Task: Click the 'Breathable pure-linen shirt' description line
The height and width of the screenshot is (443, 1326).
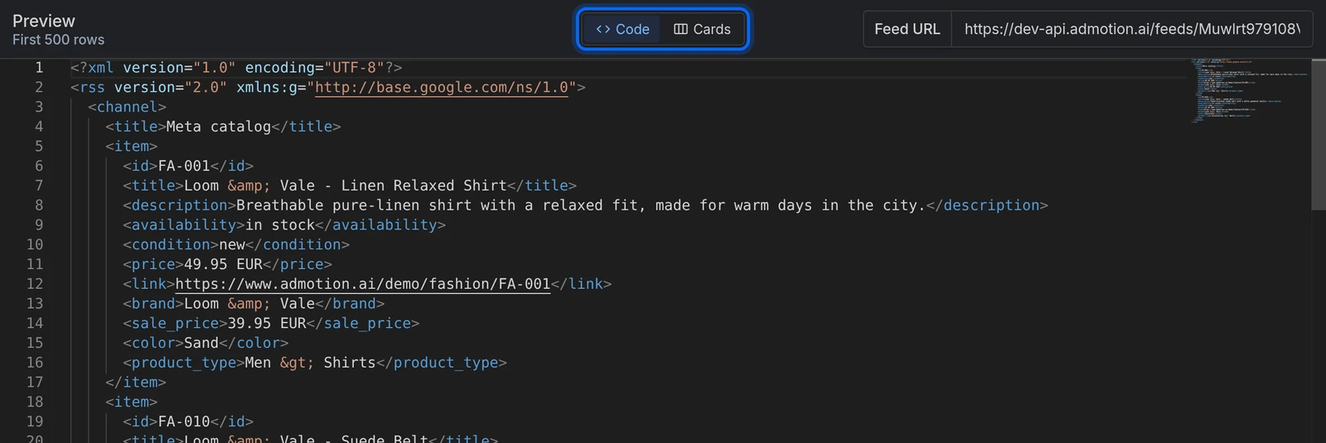Action: click(585, 205)
